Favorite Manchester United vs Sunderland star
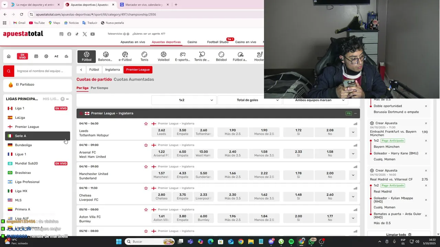Screen dimensions: 440x247 click(x=146, y=167)
